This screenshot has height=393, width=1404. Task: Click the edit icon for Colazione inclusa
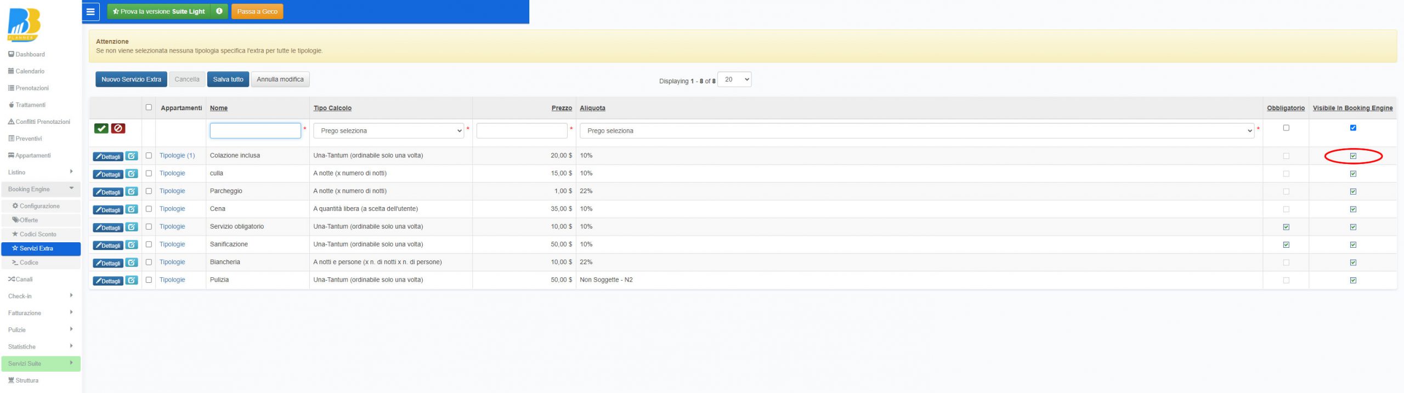click(132, 156)
